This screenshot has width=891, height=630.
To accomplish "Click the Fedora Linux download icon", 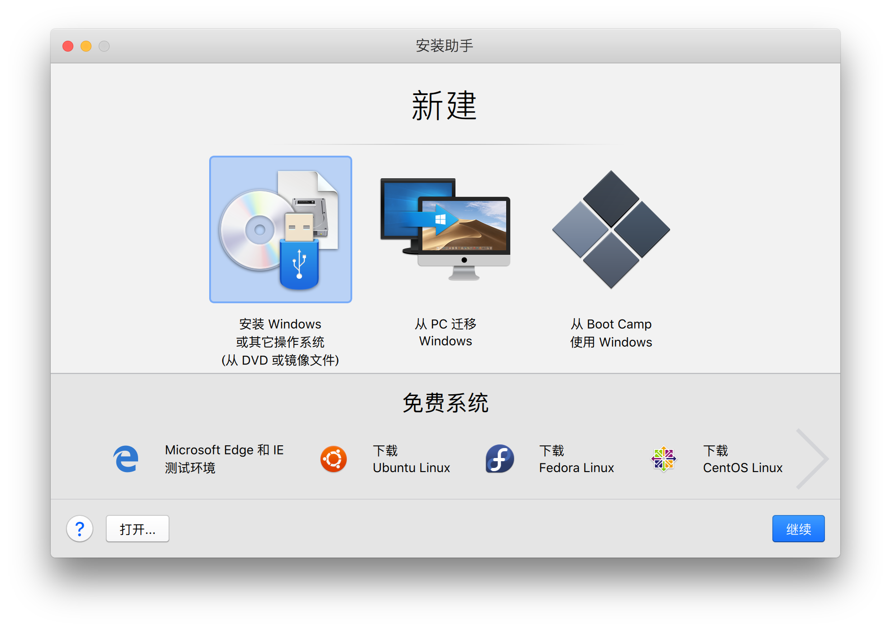I will pyautogui.click(x=499, y=458).
